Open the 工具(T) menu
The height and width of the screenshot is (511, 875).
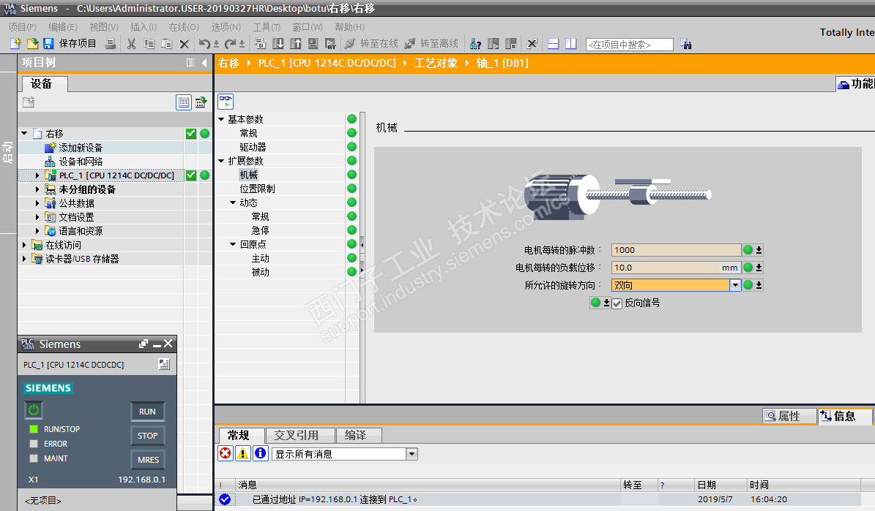point(267,27)
